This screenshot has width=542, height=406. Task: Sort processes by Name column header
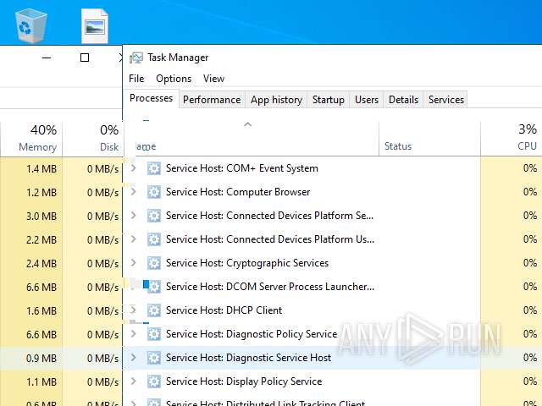click(x=252, y=139)
